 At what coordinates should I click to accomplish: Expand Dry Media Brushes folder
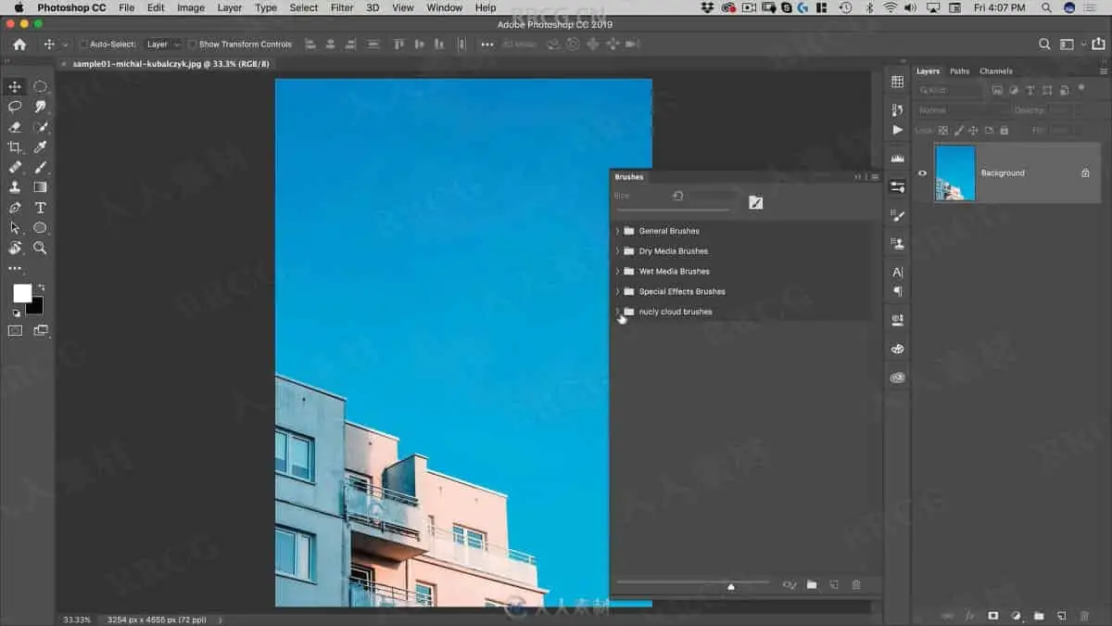(x=617, y=251)
